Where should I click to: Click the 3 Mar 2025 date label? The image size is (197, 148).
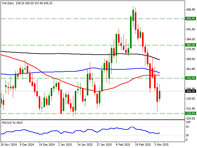point(162,145)
